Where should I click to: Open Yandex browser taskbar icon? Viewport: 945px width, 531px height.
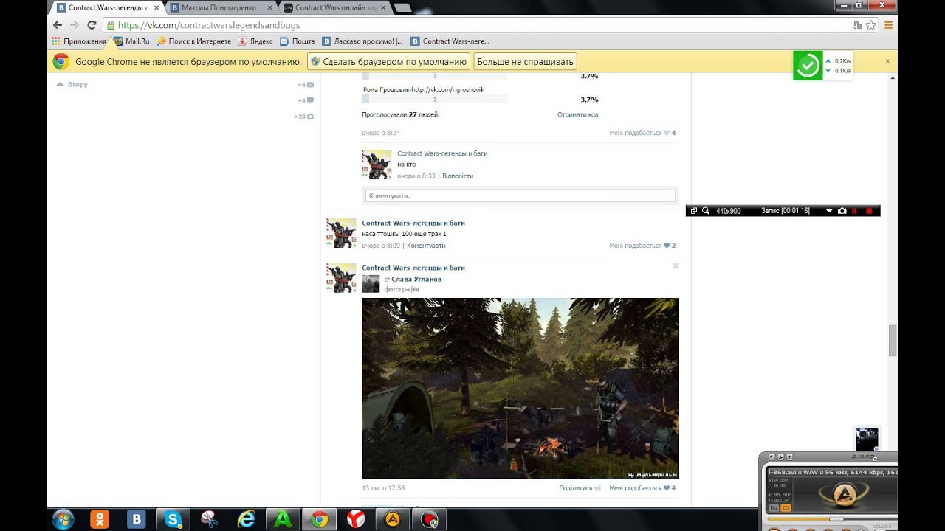pyautogui.click(x=356, y=519)
